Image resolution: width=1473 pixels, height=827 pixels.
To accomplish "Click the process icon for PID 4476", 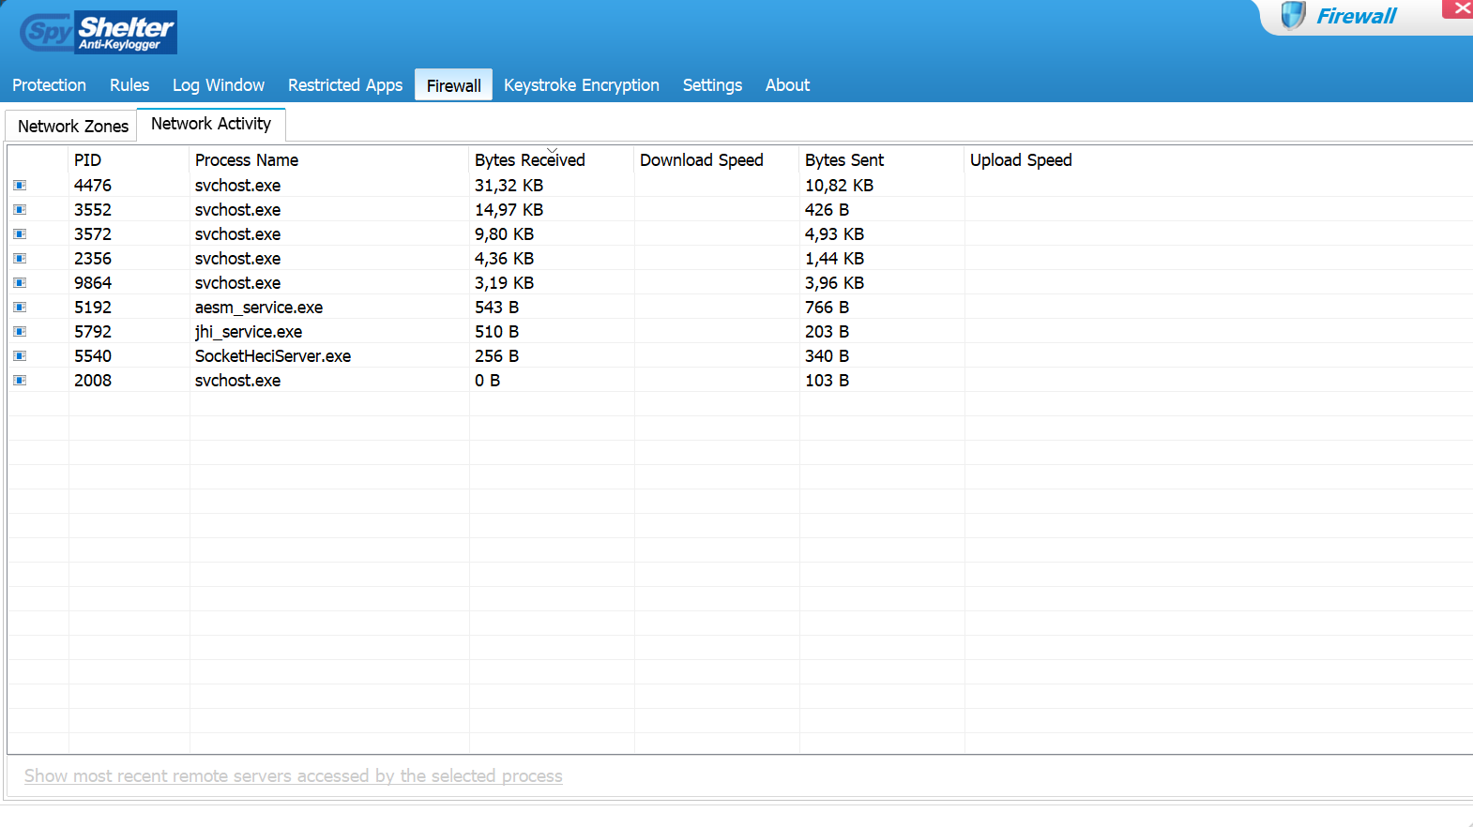I will [x=20, y=186].
